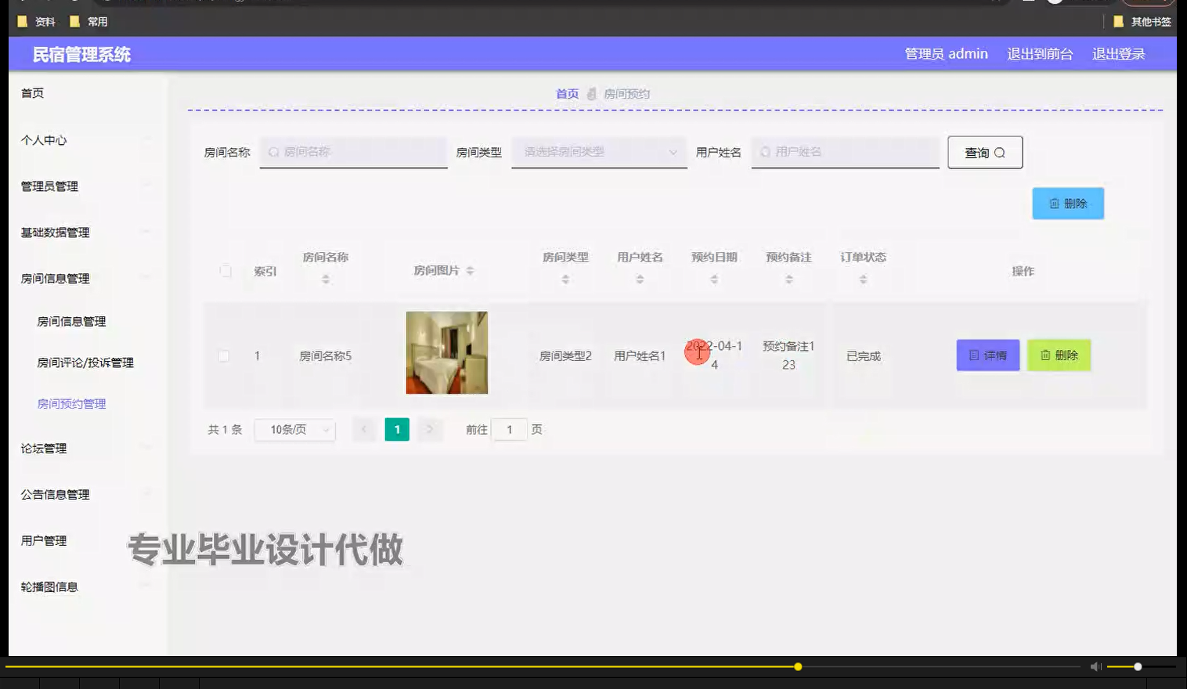Select 个人中心 in the sidebar menu

(43, 141)
